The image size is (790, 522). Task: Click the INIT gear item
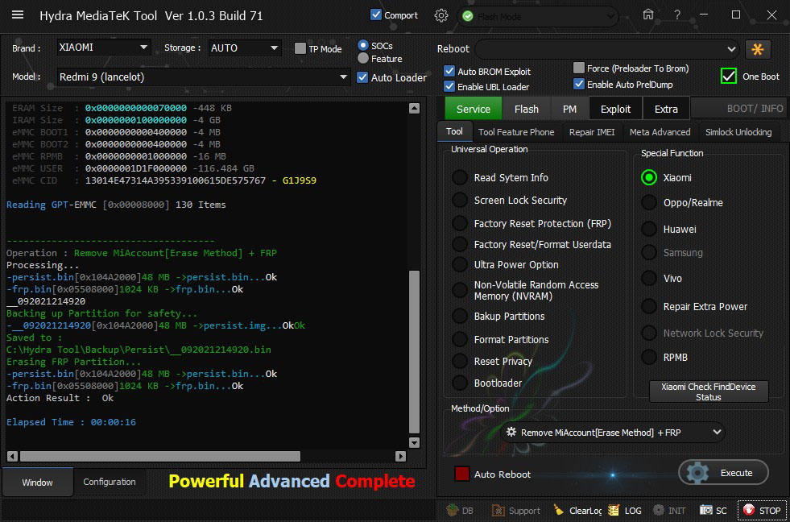tap(669, 510)
